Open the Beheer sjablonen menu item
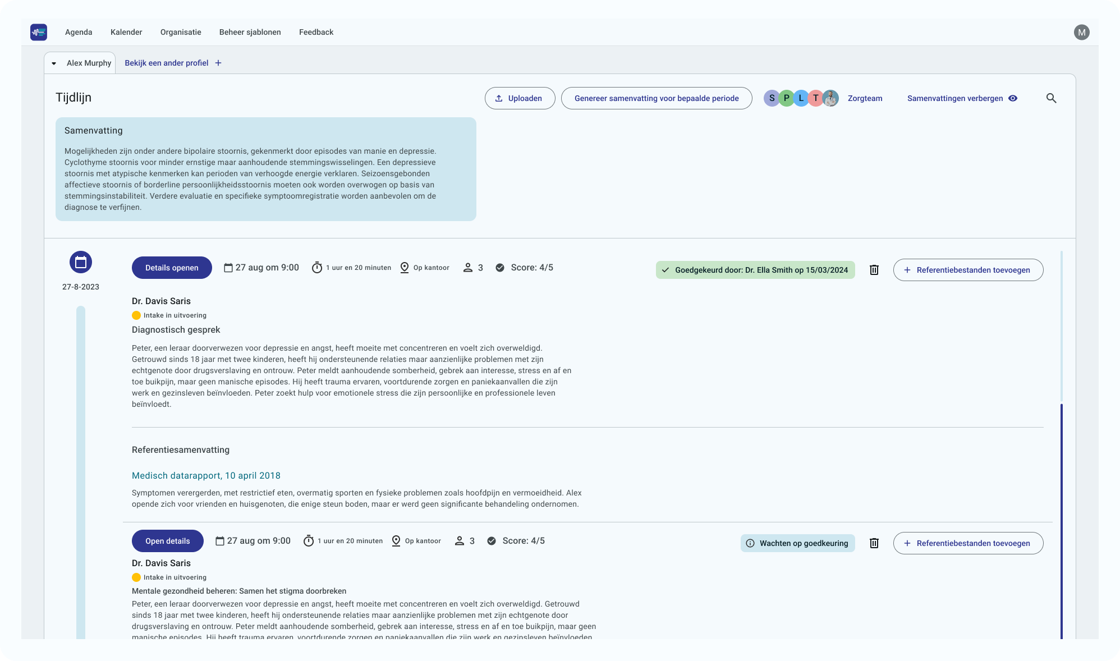 pyautogui.click(x=249, y=32)
